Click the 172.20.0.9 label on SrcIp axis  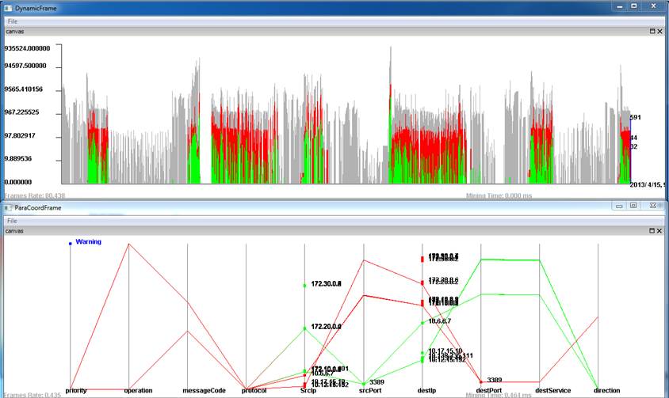coord(326,327)
